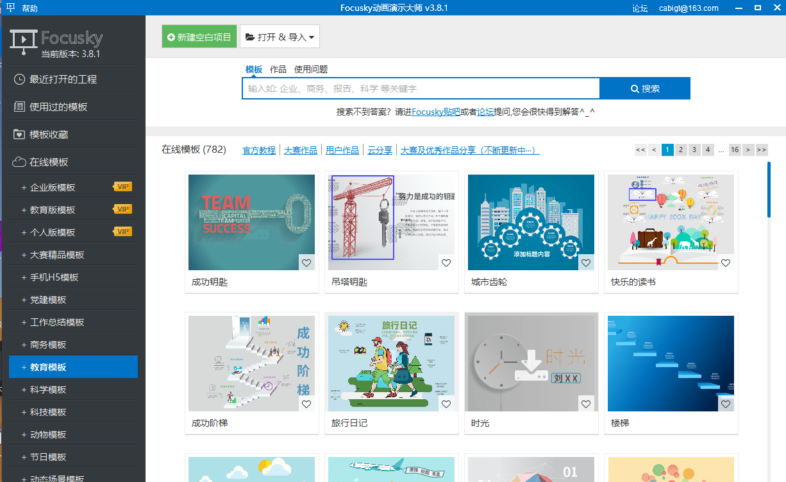Open the 打开 & 导入 dropdown

point(280,37)
